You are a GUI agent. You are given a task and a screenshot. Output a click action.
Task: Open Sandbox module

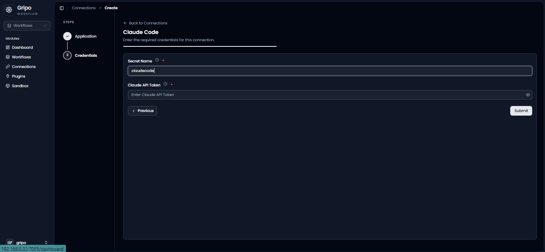[20, 86]
